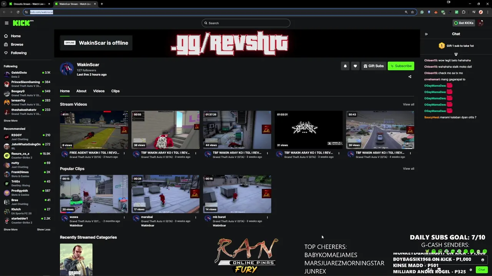Switch to the Videos tab
Screen dimensions: 492x276
(99, 91)
